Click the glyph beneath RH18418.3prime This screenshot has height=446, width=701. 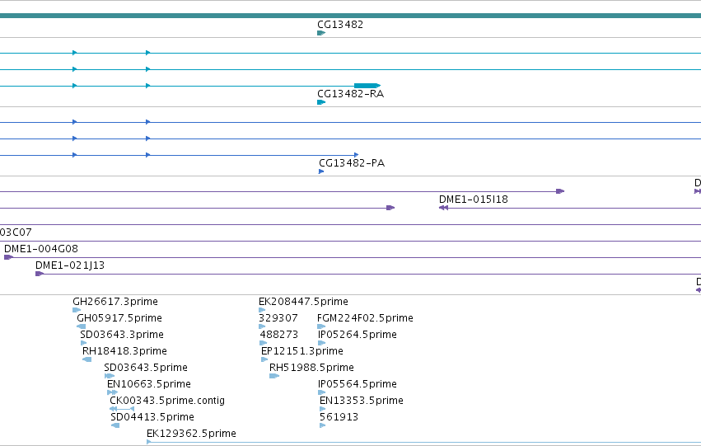pyautogui.click(x=86, y=359)
